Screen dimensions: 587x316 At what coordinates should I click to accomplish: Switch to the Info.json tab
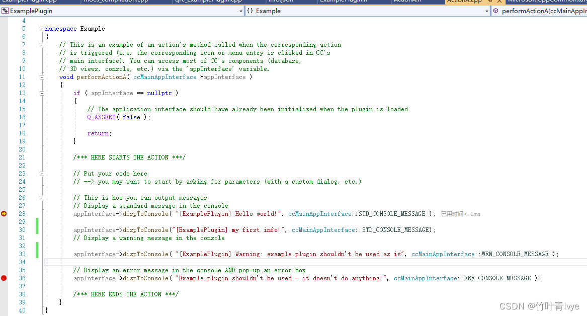pos(283,2)
